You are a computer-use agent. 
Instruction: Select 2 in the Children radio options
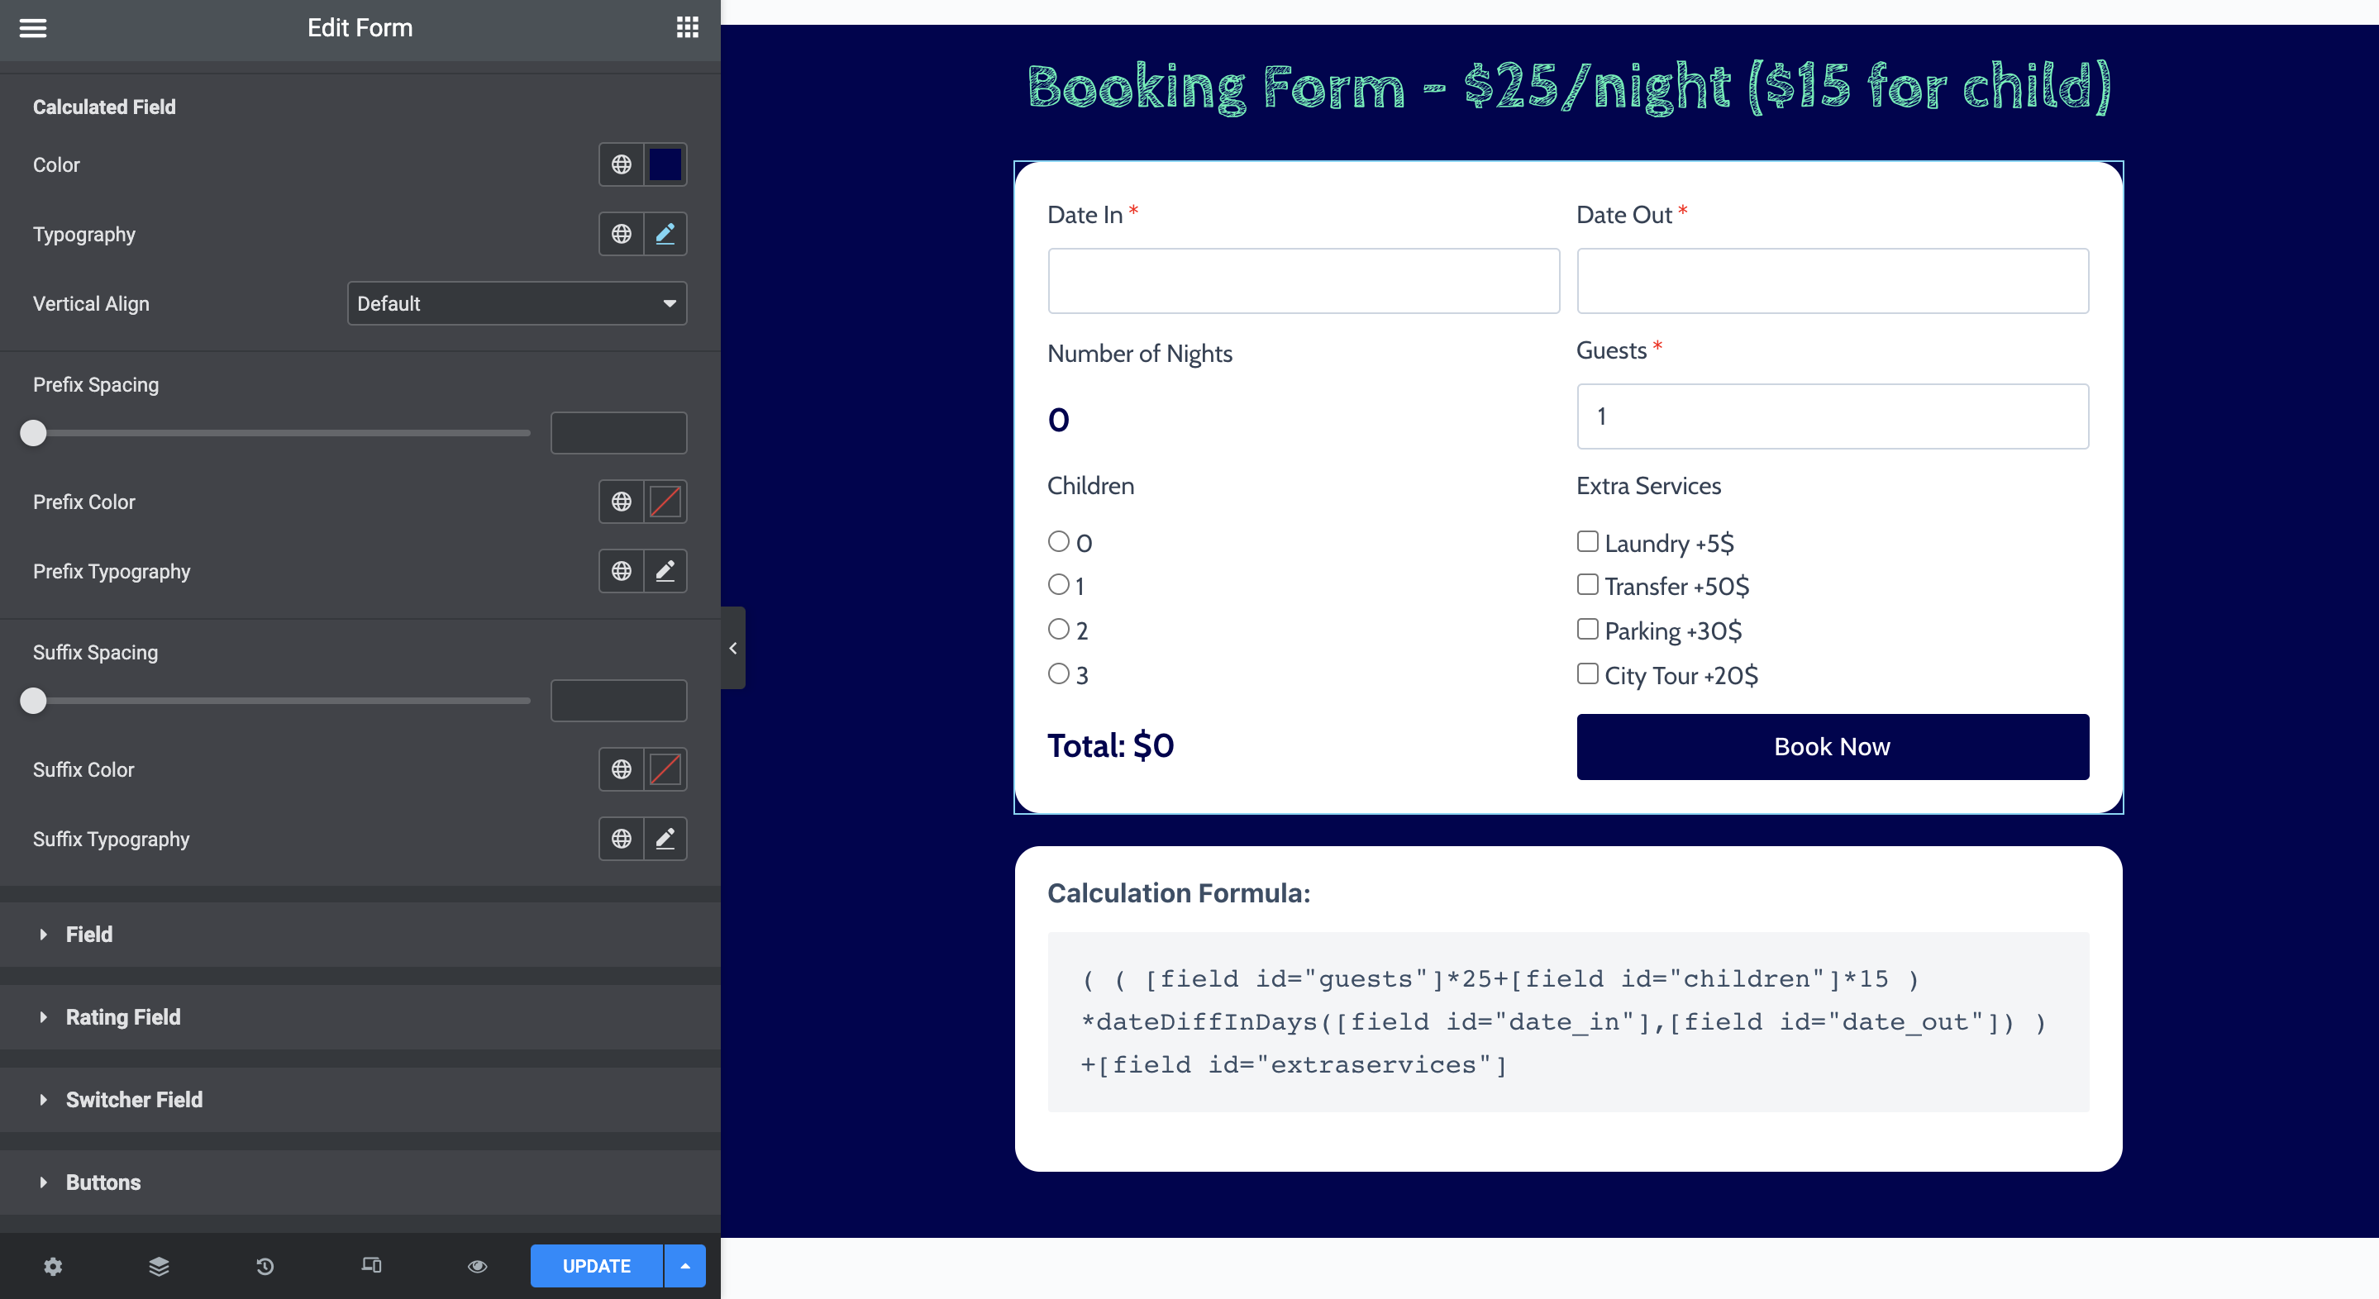1058,629
